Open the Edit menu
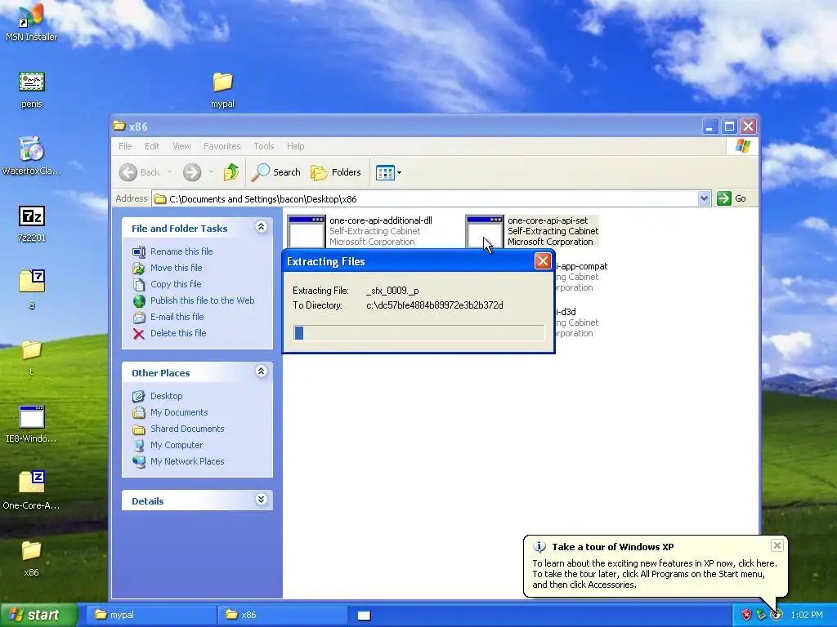Screen dimensions: 837x627 [x=152, y=146]
